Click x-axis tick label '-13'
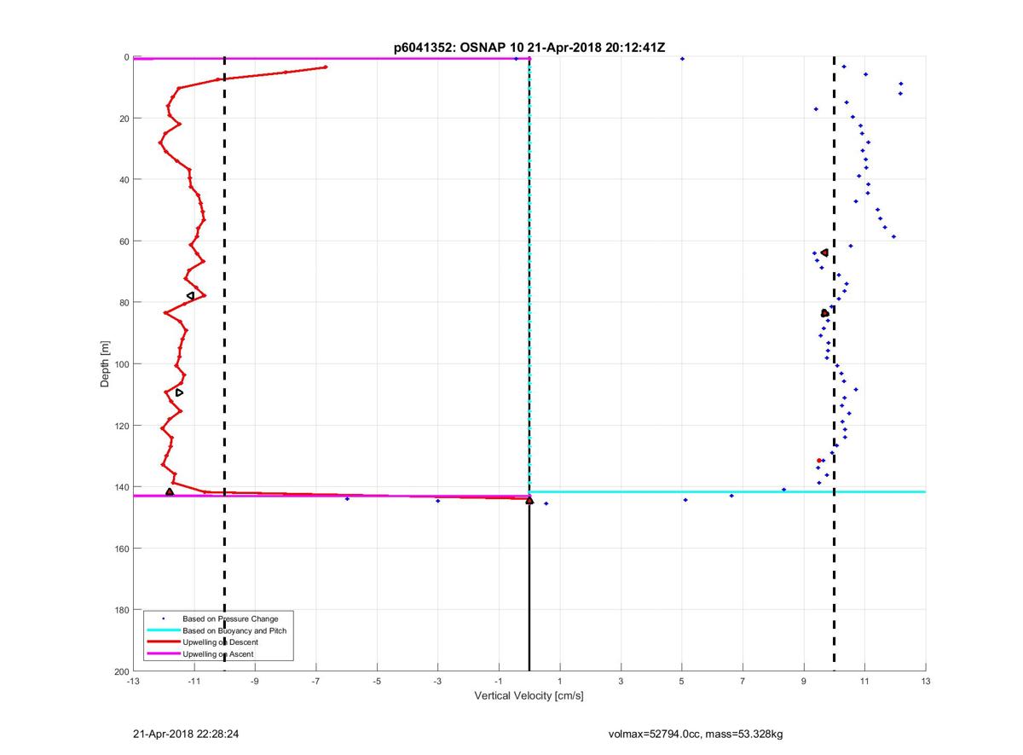 [132, 682]
